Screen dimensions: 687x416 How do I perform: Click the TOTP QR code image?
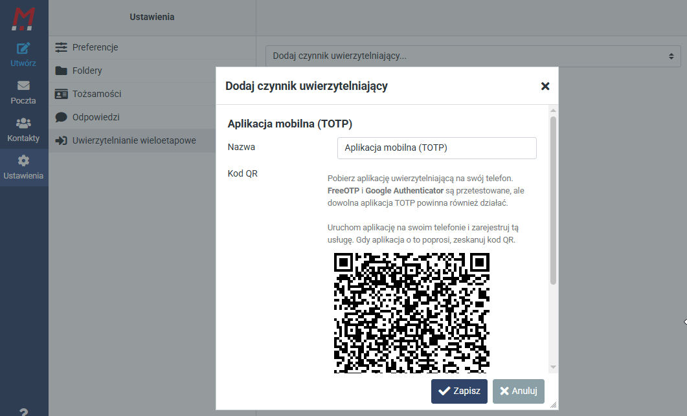(411, 312)
